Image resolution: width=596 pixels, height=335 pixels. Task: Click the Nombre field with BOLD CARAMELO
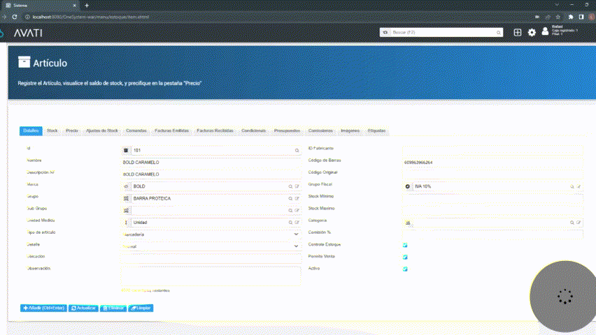(211, 163)
